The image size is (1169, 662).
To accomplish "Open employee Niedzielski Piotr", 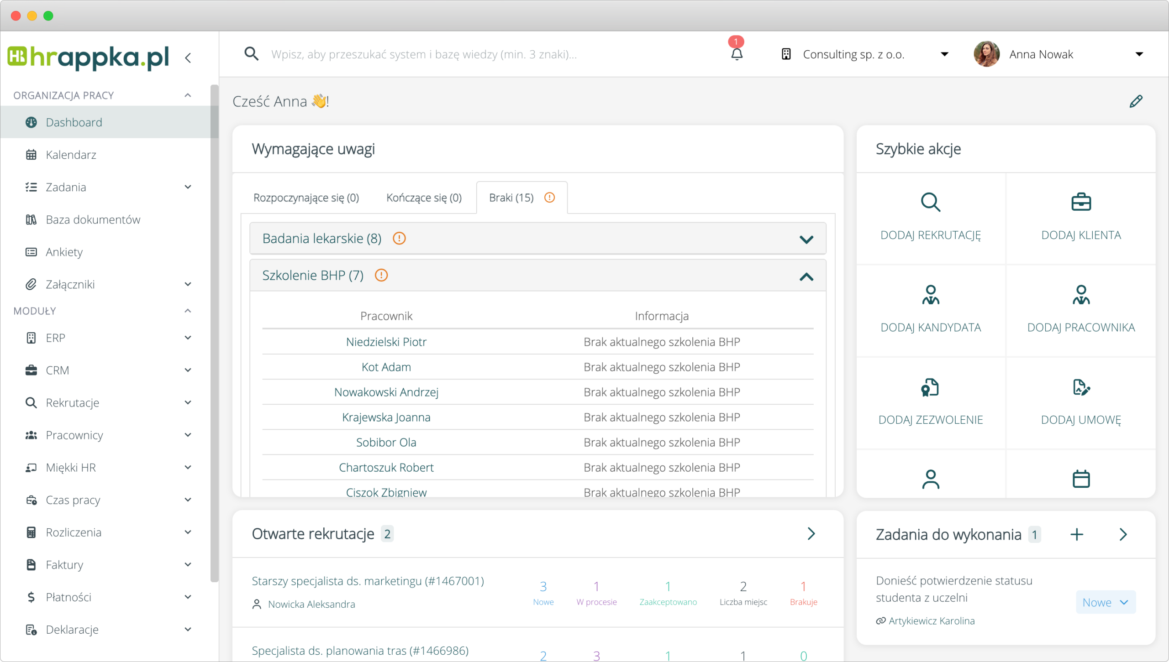I will point(386,342).
